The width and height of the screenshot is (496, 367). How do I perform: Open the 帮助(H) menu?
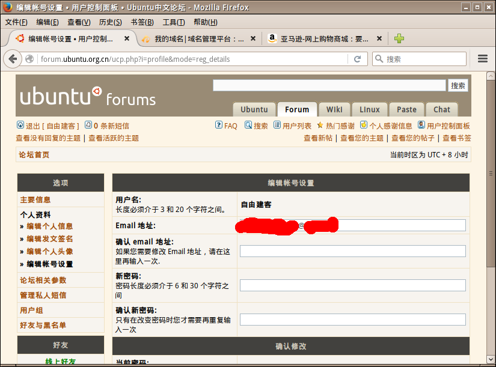tap(205, 22)
